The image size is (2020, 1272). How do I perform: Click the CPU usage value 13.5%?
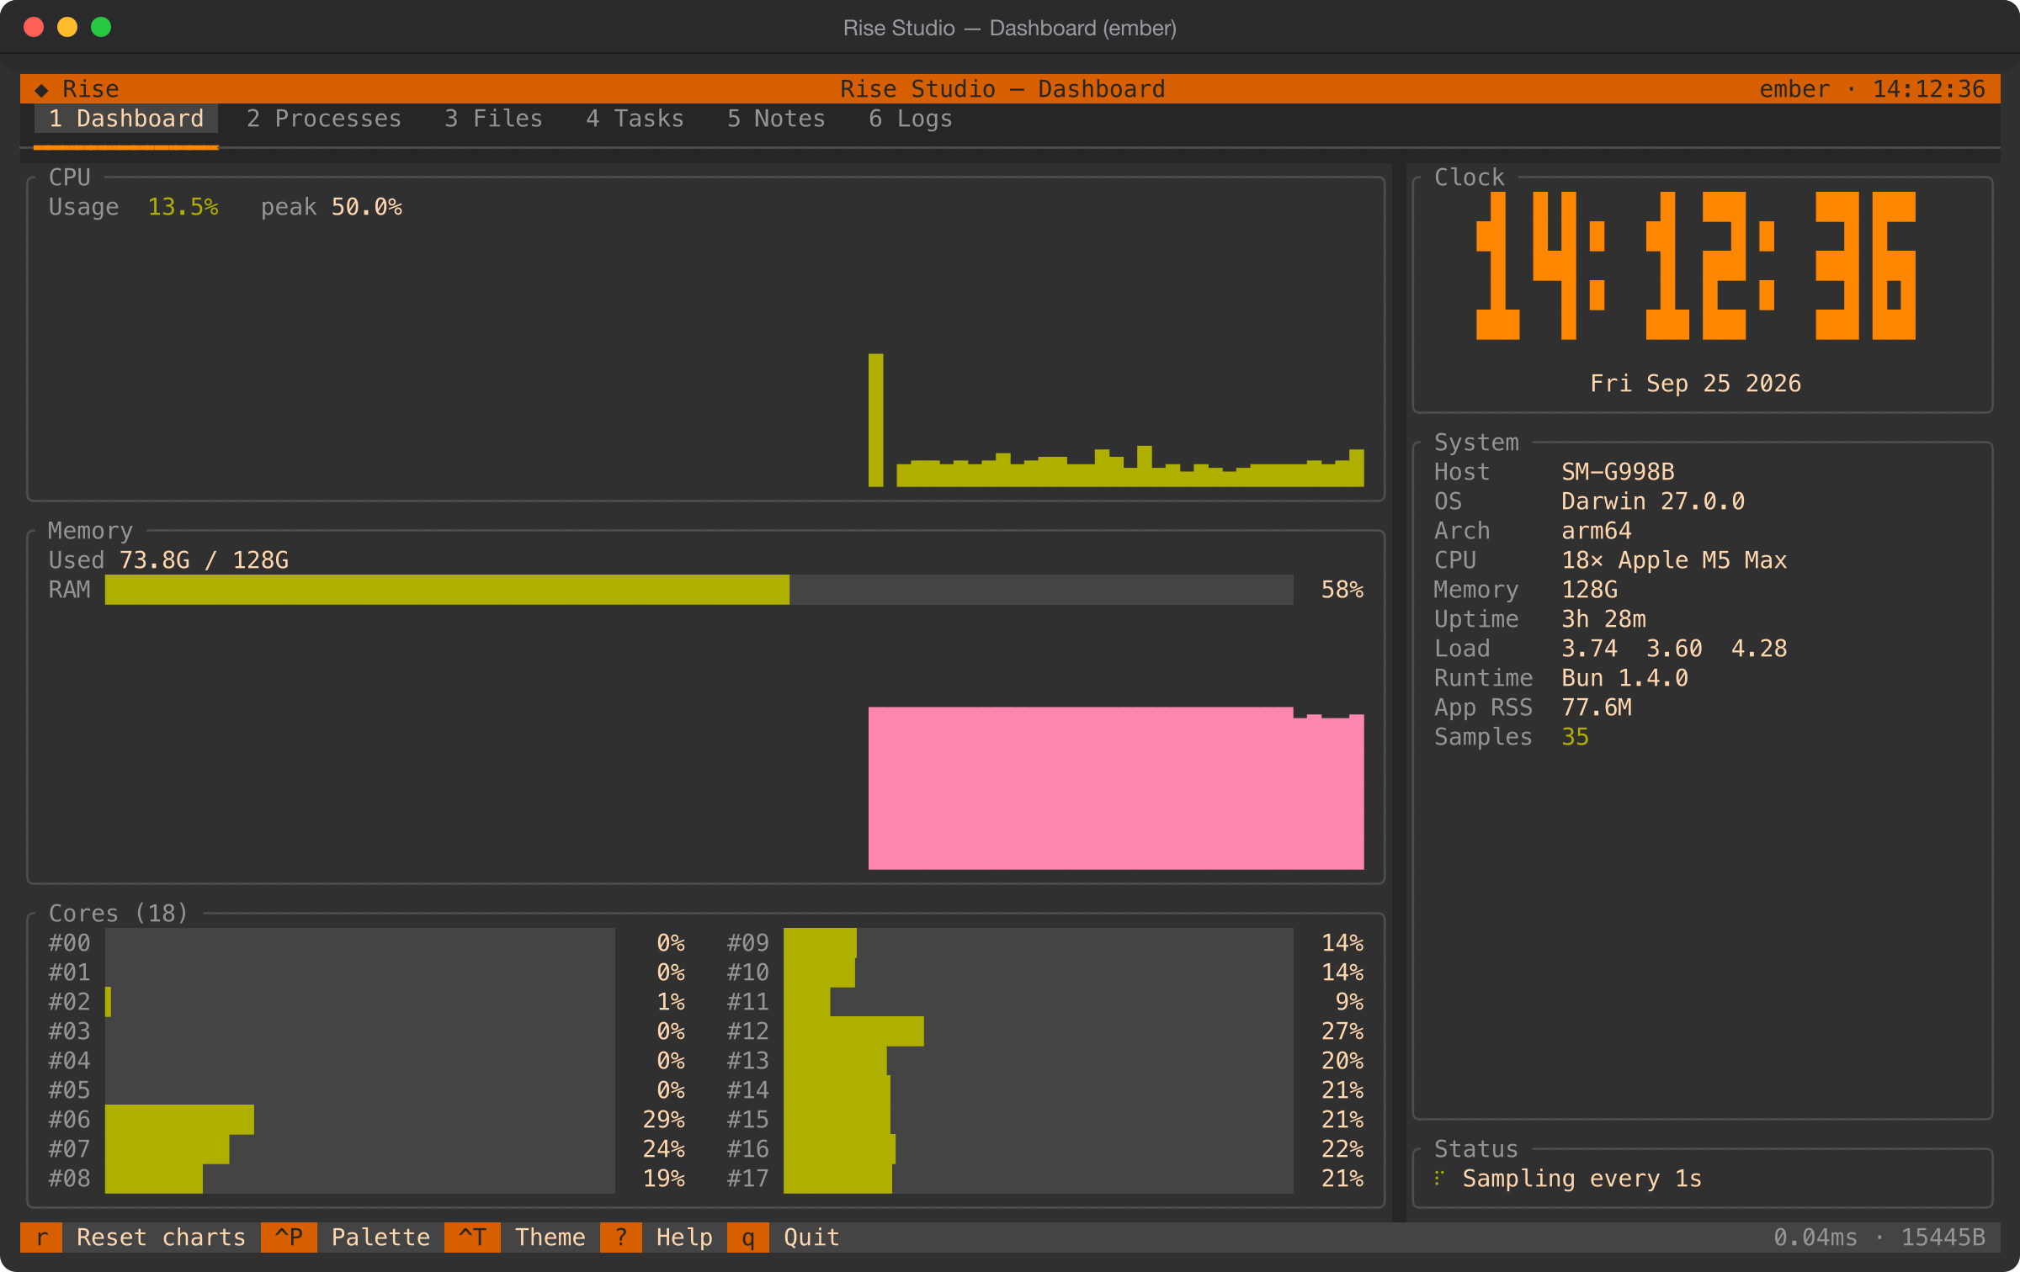pyautogui.click(x=183, y=207)
